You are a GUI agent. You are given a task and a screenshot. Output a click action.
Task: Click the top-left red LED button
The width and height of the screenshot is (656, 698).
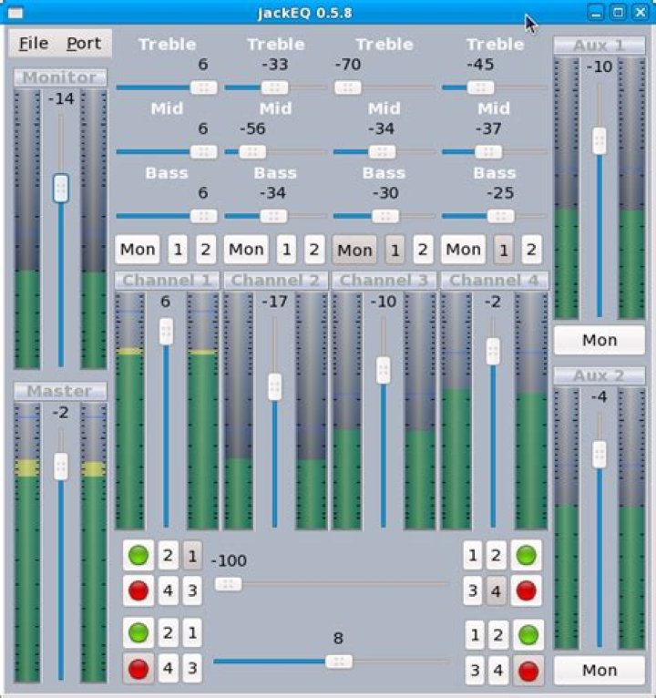[138, 590]
